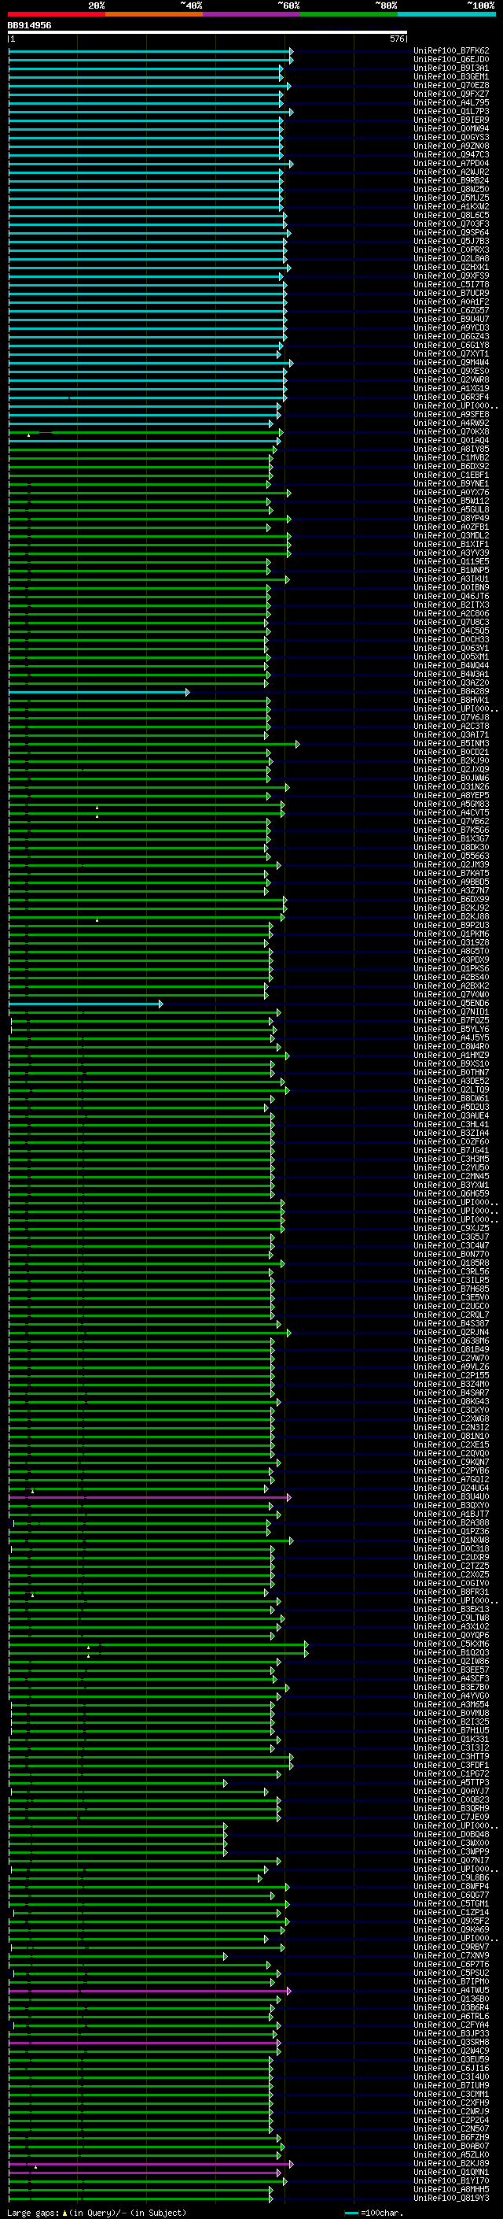Click label UniRef100_Q31N26
The height and width of the screenshot is (2219, 503).
tap(451, 786)
